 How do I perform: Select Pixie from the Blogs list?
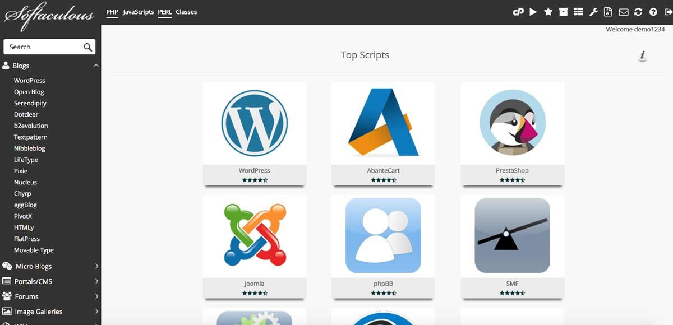click(x=21, y=171)
